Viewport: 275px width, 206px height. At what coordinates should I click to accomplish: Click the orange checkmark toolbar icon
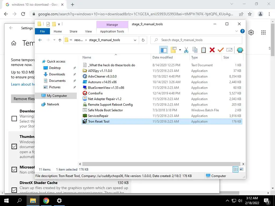(220, 50)
